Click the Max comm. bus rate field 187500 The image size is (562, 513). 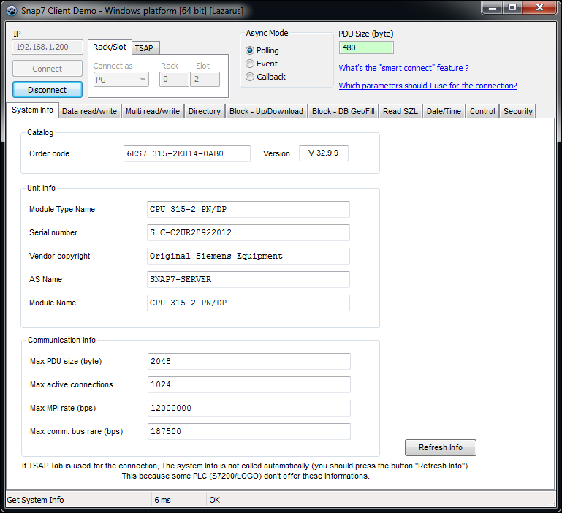point(248,431)
